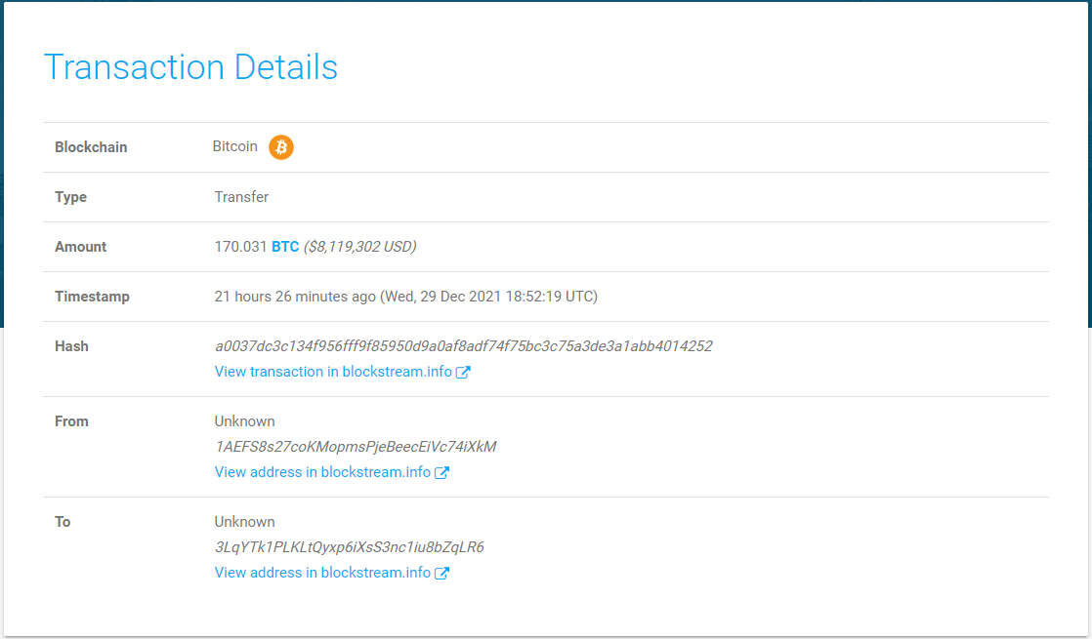The image size is (1092, 639).
Task: Click Unknown label in the From row
Action: point(244,421)
